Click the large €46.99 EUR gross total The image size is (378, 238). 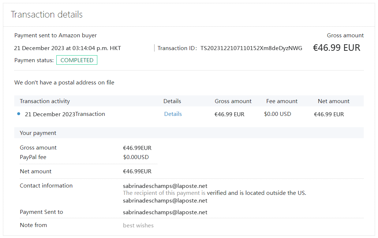[336, 48]
